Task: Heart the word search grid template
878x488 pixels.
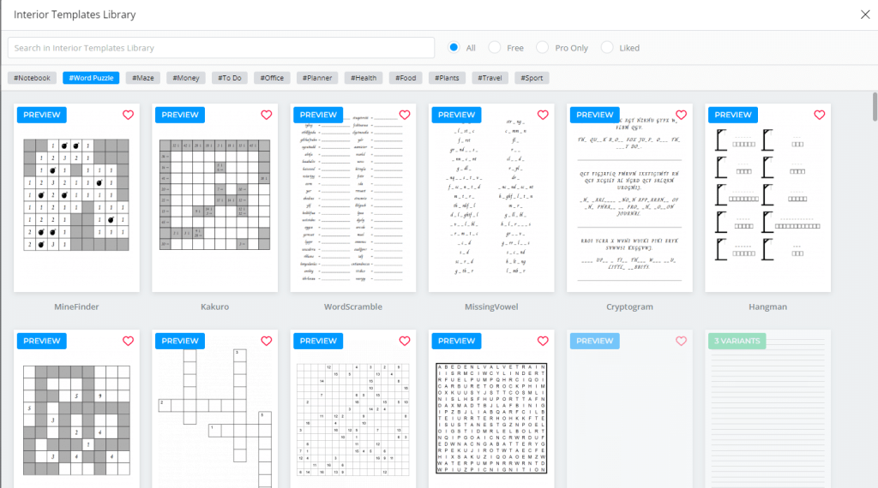Action: click(543, 341)
